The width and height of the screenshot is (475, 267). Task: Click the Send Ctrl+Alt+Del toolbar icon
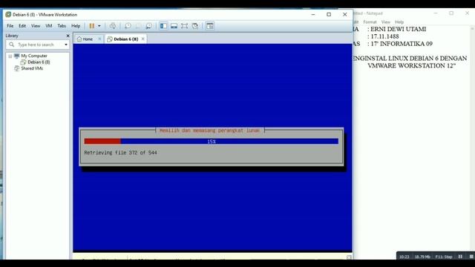click(x=113, y=26)
